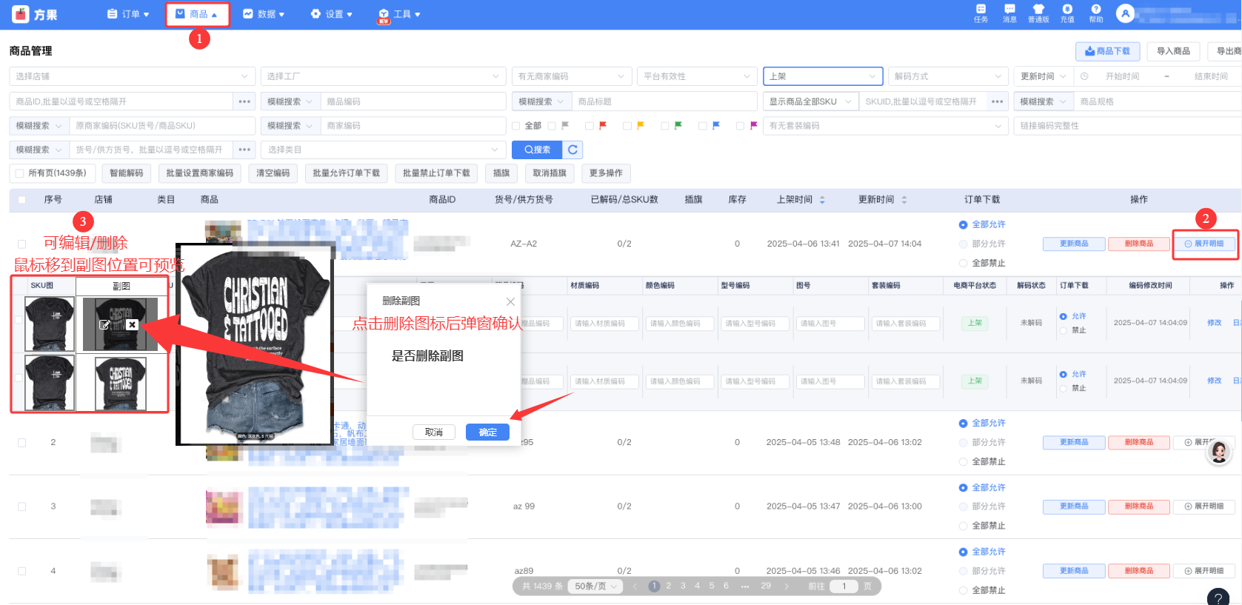
Task: Click the question mark float button
Action: click(x=1218, y=598)
